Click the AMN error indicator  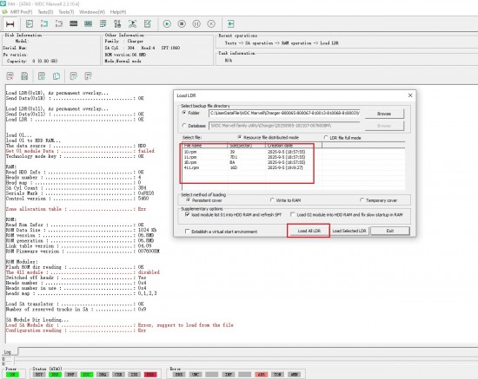(x=294, y=375)
